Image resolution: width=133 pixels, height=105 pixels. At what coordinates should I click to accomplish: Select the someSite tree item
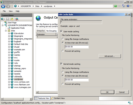pyautogui.click(x=18, y=71)
